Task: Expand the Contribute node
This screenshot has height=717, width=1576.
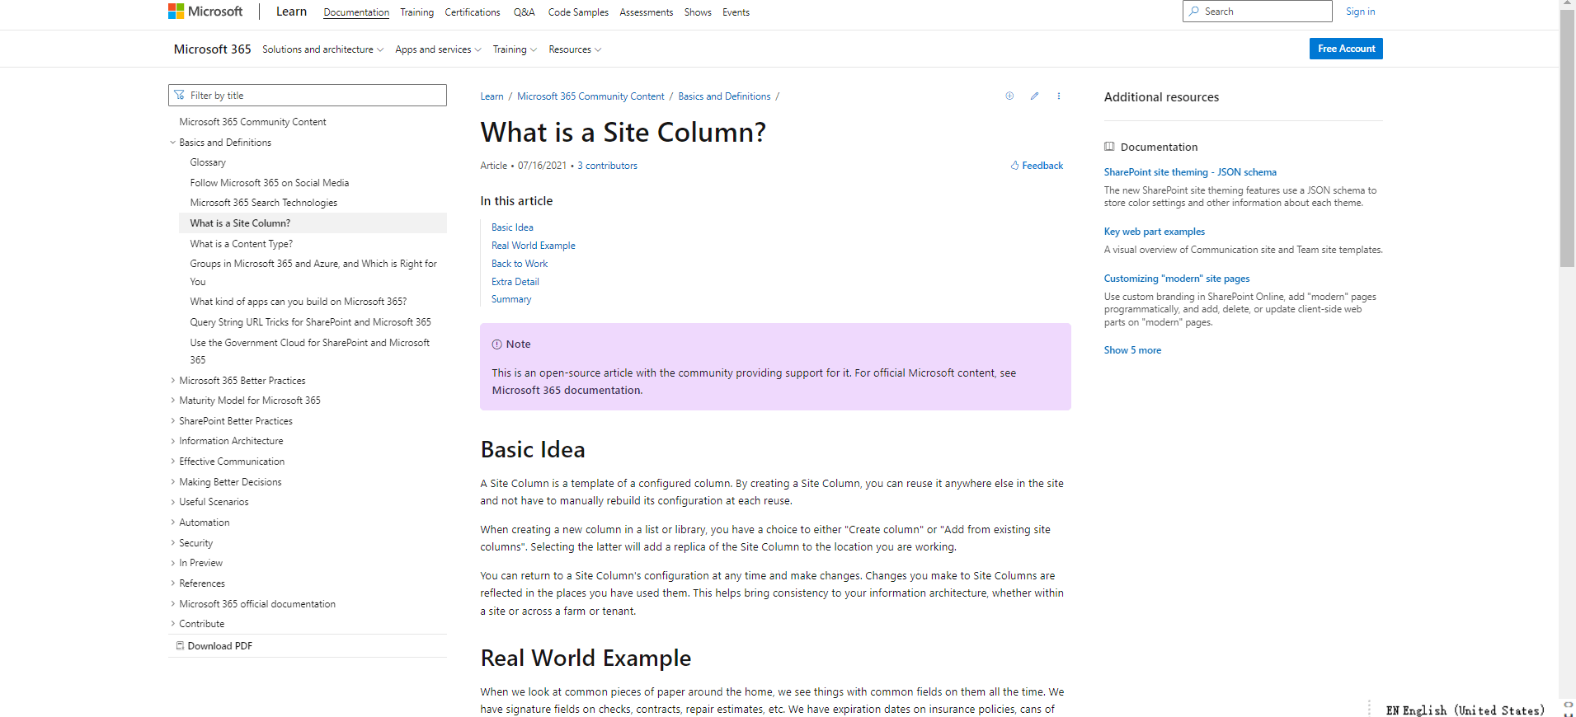Action: (x=172, y=624)
